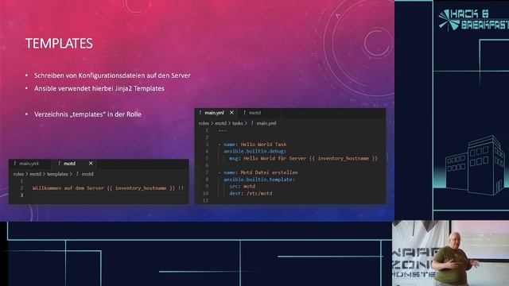Click the line 'ansible.builtin.debug:'
This screenshot has height=286, width=509.
click(254, 152)
